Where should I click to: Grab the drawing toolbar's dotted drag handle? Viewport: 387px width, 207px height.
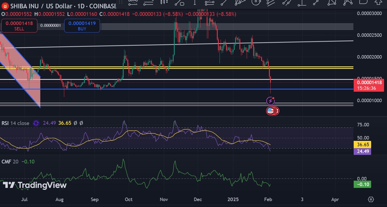(121, 2)
